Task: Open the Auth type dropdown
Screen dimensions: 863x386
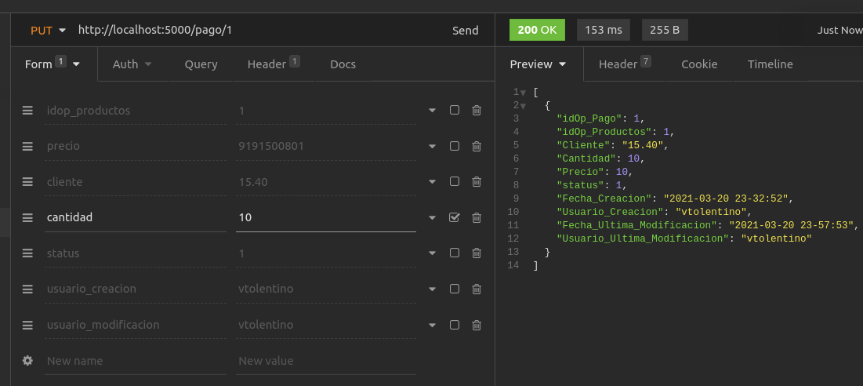Action: coord(132,64)
